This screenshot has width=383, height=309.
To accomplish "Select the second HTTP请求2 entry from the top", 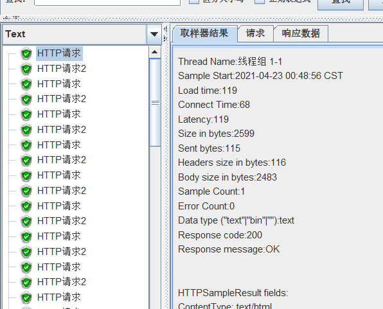I will pyautogui.click(x=62, y=99).
